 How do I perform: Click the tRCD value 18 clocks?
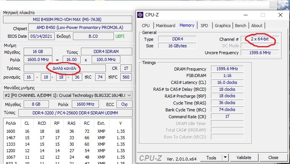pyautogui.click(x=227, y=89)
